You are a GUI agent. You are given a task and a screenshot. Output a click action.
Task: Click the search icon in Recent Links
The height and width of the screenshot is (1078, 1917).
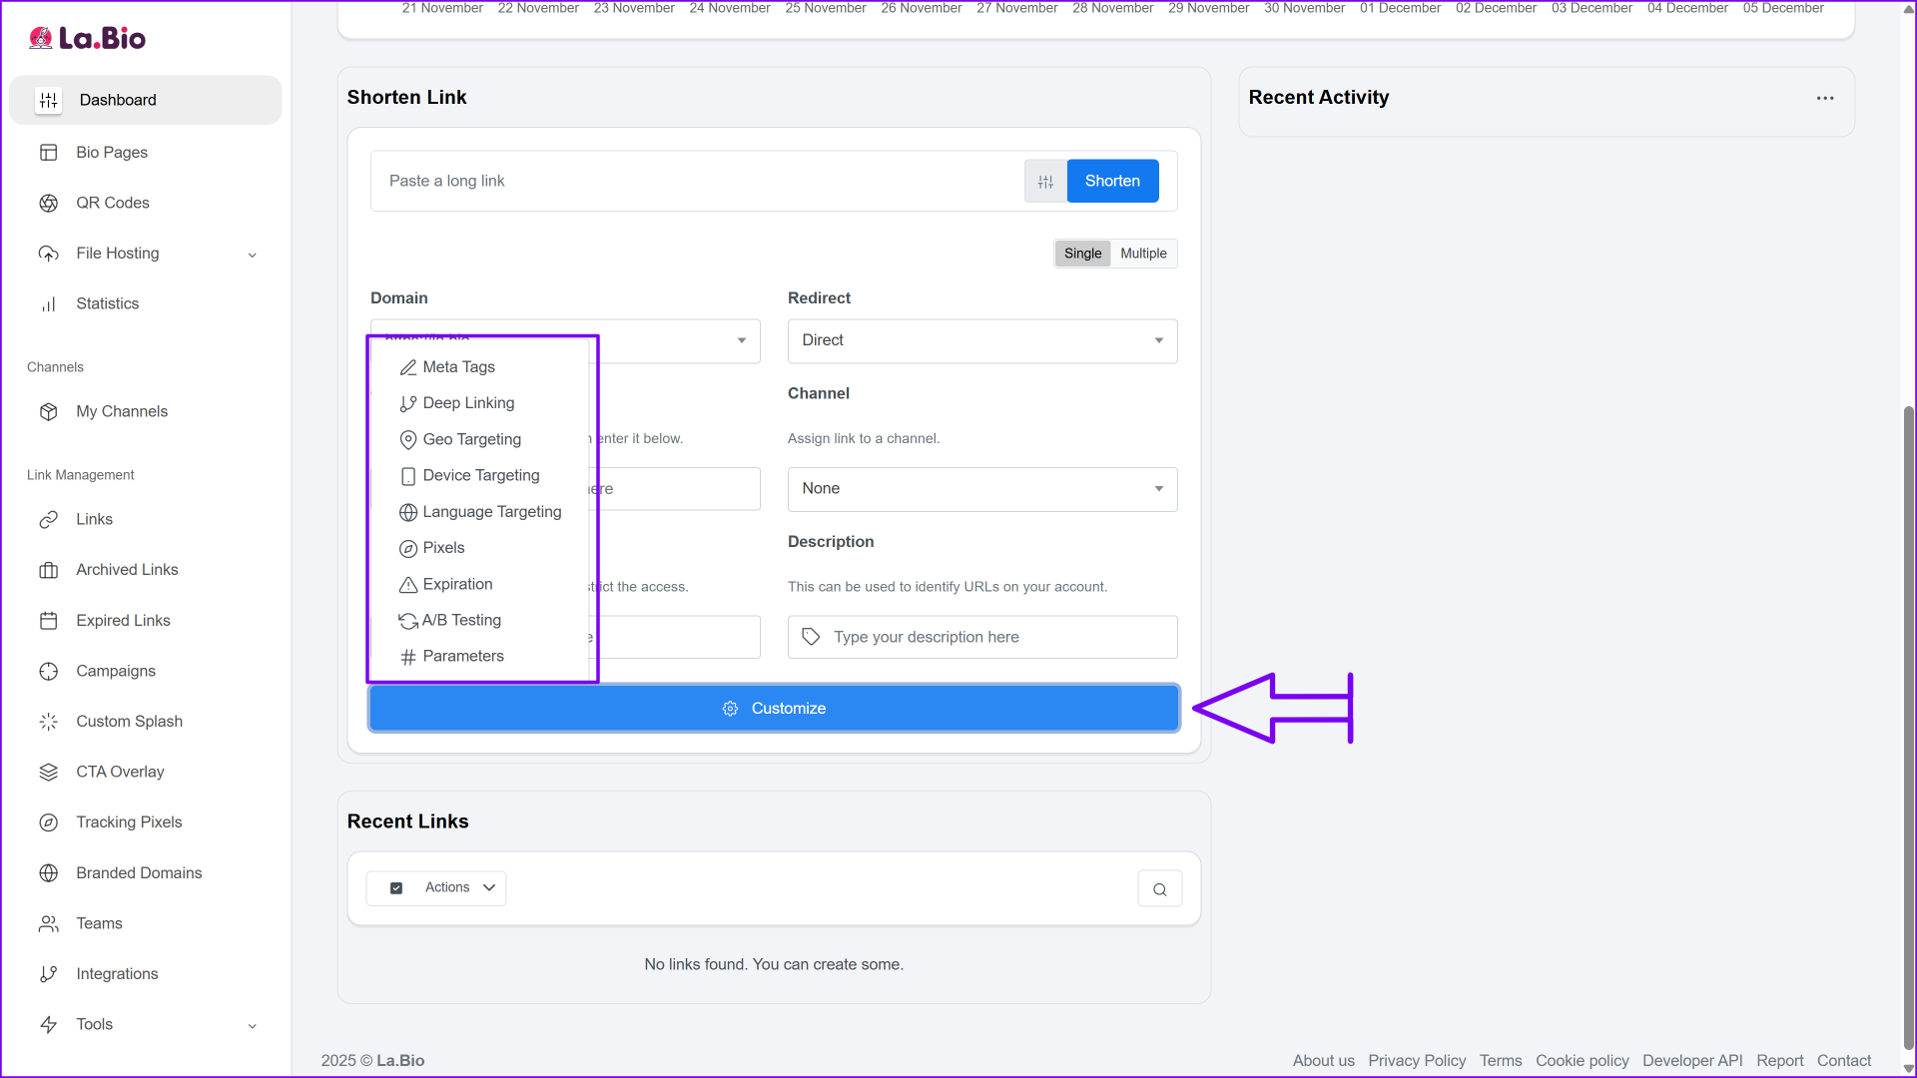1159,889
